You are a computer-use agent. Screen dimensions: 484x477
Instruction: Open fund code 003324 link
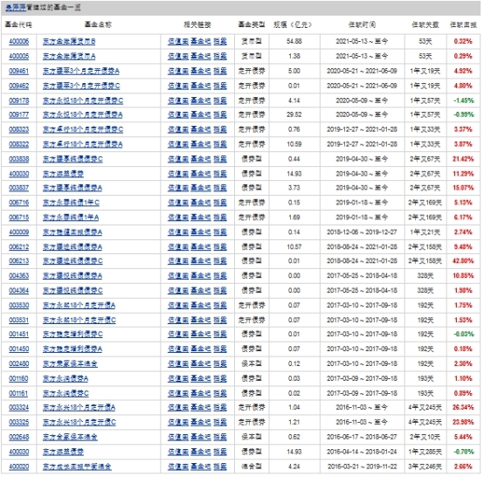click(19, 407)
